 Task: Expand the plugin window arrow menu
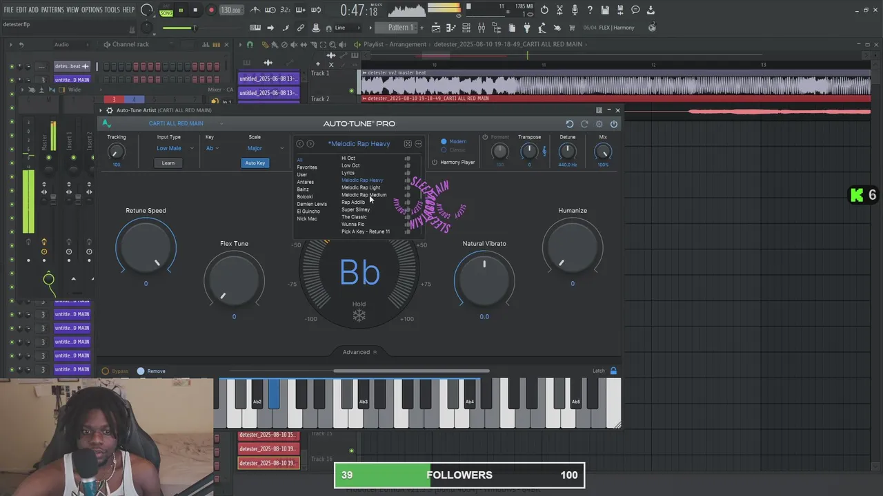click(x=101, y=110)
